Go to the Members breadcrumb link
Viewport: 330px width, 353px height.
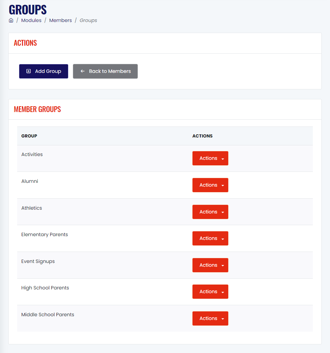[60, 20]
